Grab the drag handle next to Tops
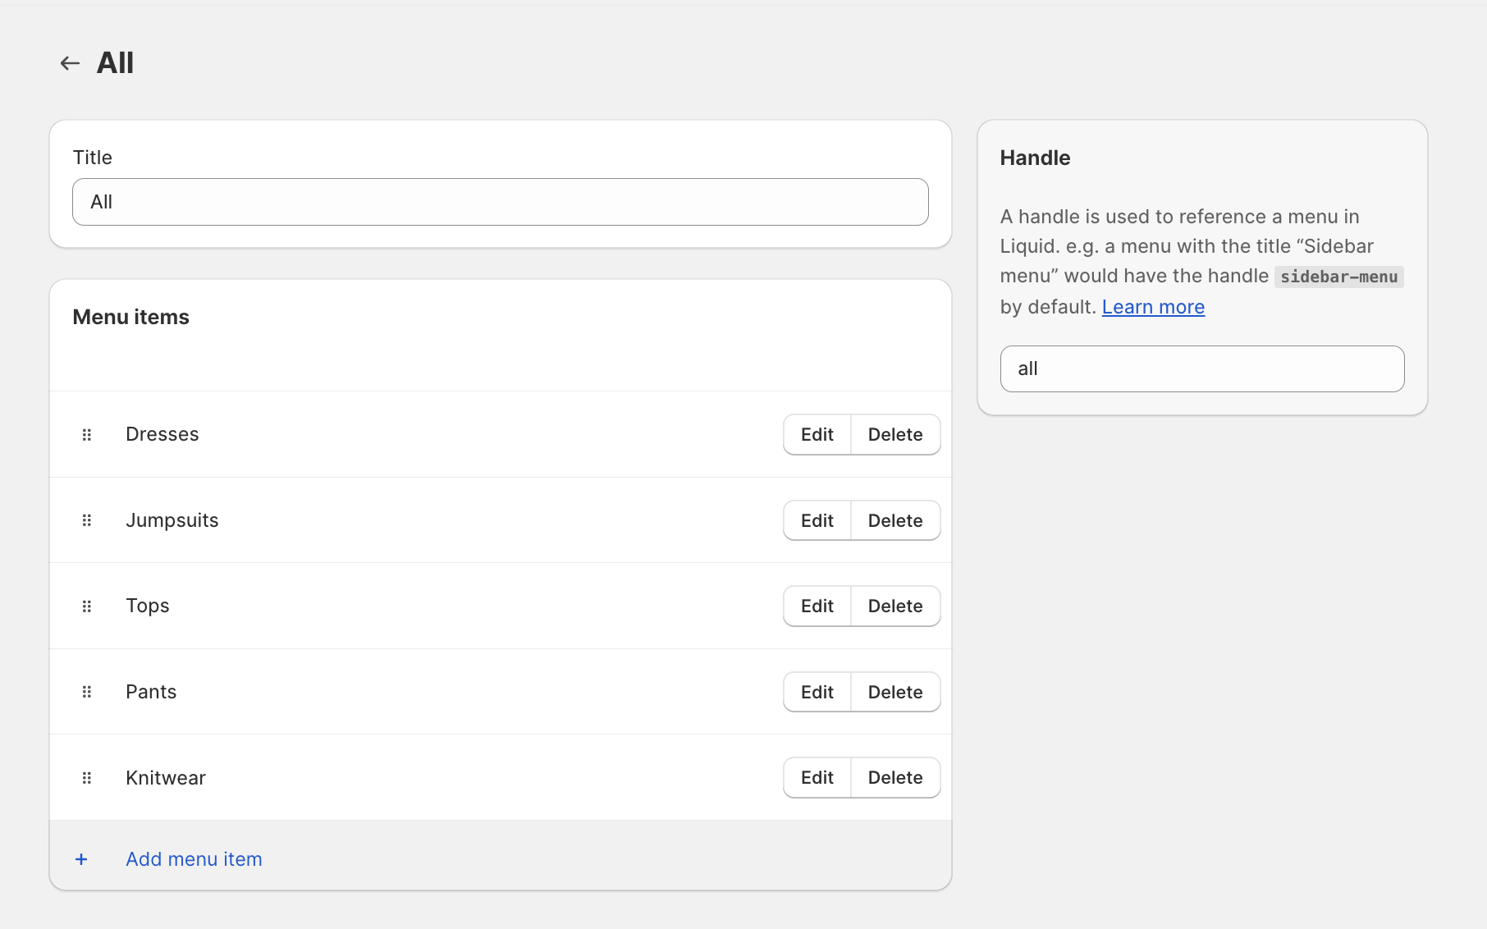The image size is (1487, 929). [x=86, y=606]
